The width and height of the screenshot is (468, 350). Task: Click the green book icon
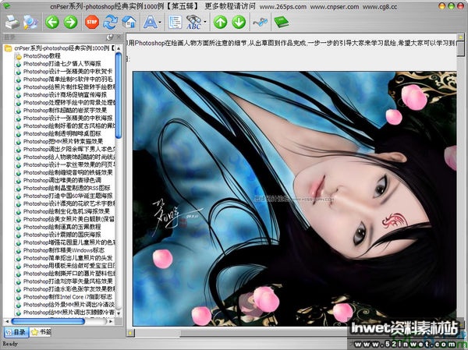tap(282, 22)
